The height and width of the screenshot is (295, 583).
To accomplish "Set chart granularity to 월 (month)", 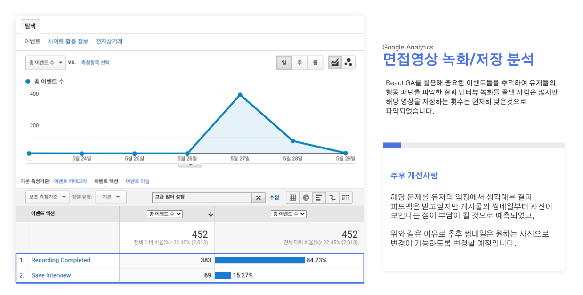I will 315,63.
